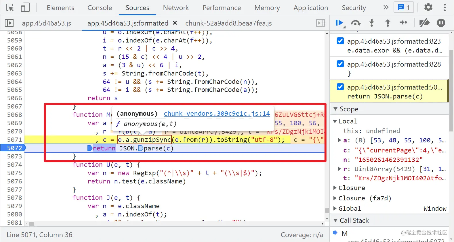Expand the first Closure scope
The height and width of the screenshot is (242, 454).
[x=335, y=188]
